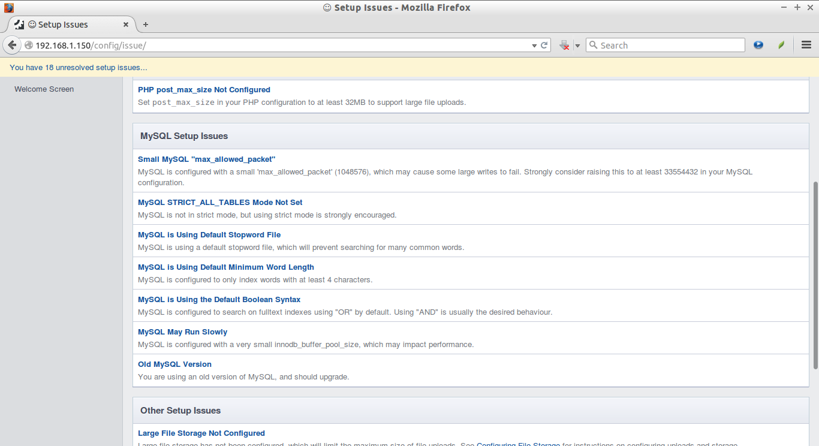Viewport: 819px width, 446px height.
Task: Click the Firefox icon in title bar
Action: click(8, 8)
